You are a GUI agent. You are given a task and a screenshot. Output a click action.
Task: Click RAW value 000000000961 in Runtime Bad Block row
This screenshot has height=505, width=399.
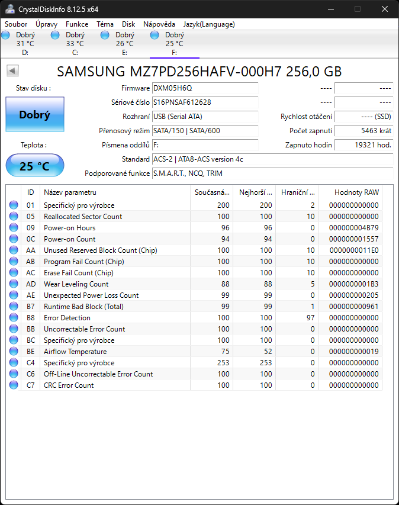353,307
